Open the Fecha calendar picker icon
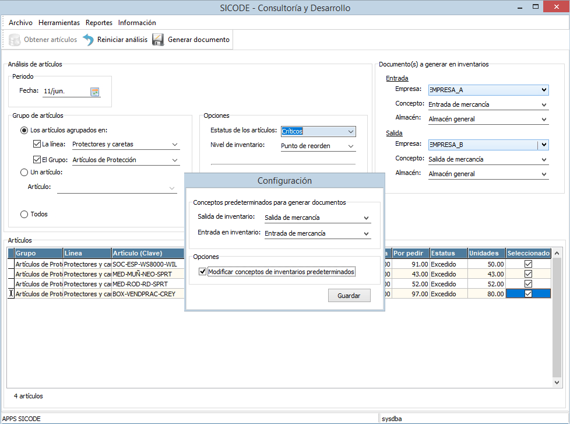Screen dimensions: 570x424 95,92
